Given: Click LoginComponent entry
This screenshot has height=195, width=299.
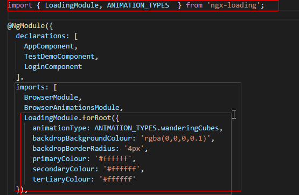Looking at the screenshot, I should coord(53,67).
